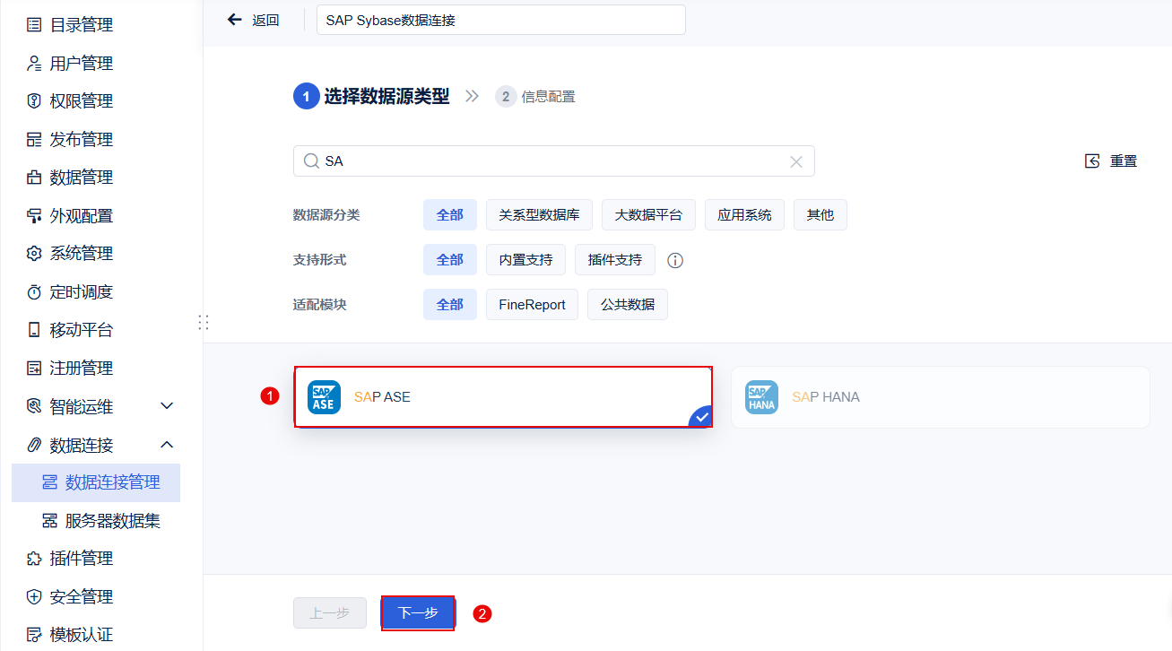The image size is (1172, 651).
Task: Filter by 插件支持 form
Action: pyautogui.click(x=615, y=260)
